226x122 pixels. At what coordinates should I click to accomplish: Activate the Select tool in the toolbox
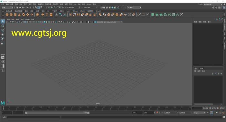pos(3,22)
